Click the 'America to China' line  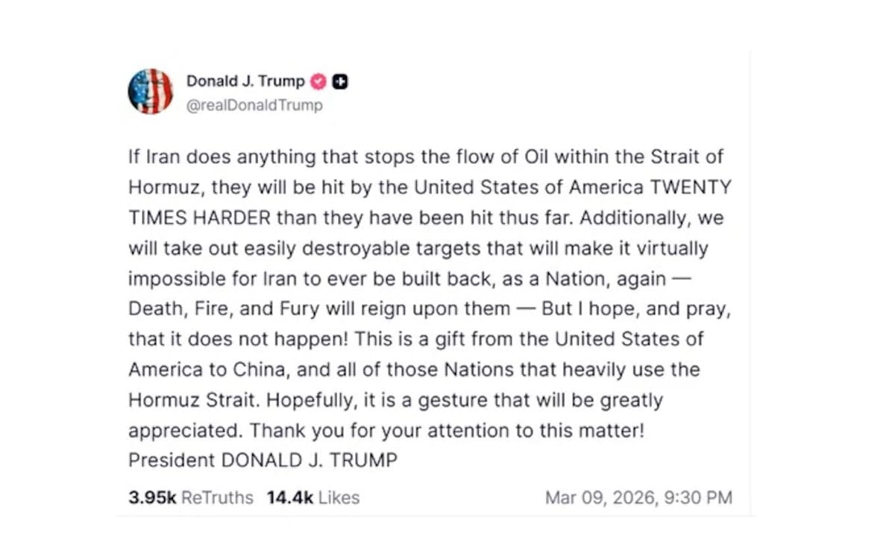[414, 369]
